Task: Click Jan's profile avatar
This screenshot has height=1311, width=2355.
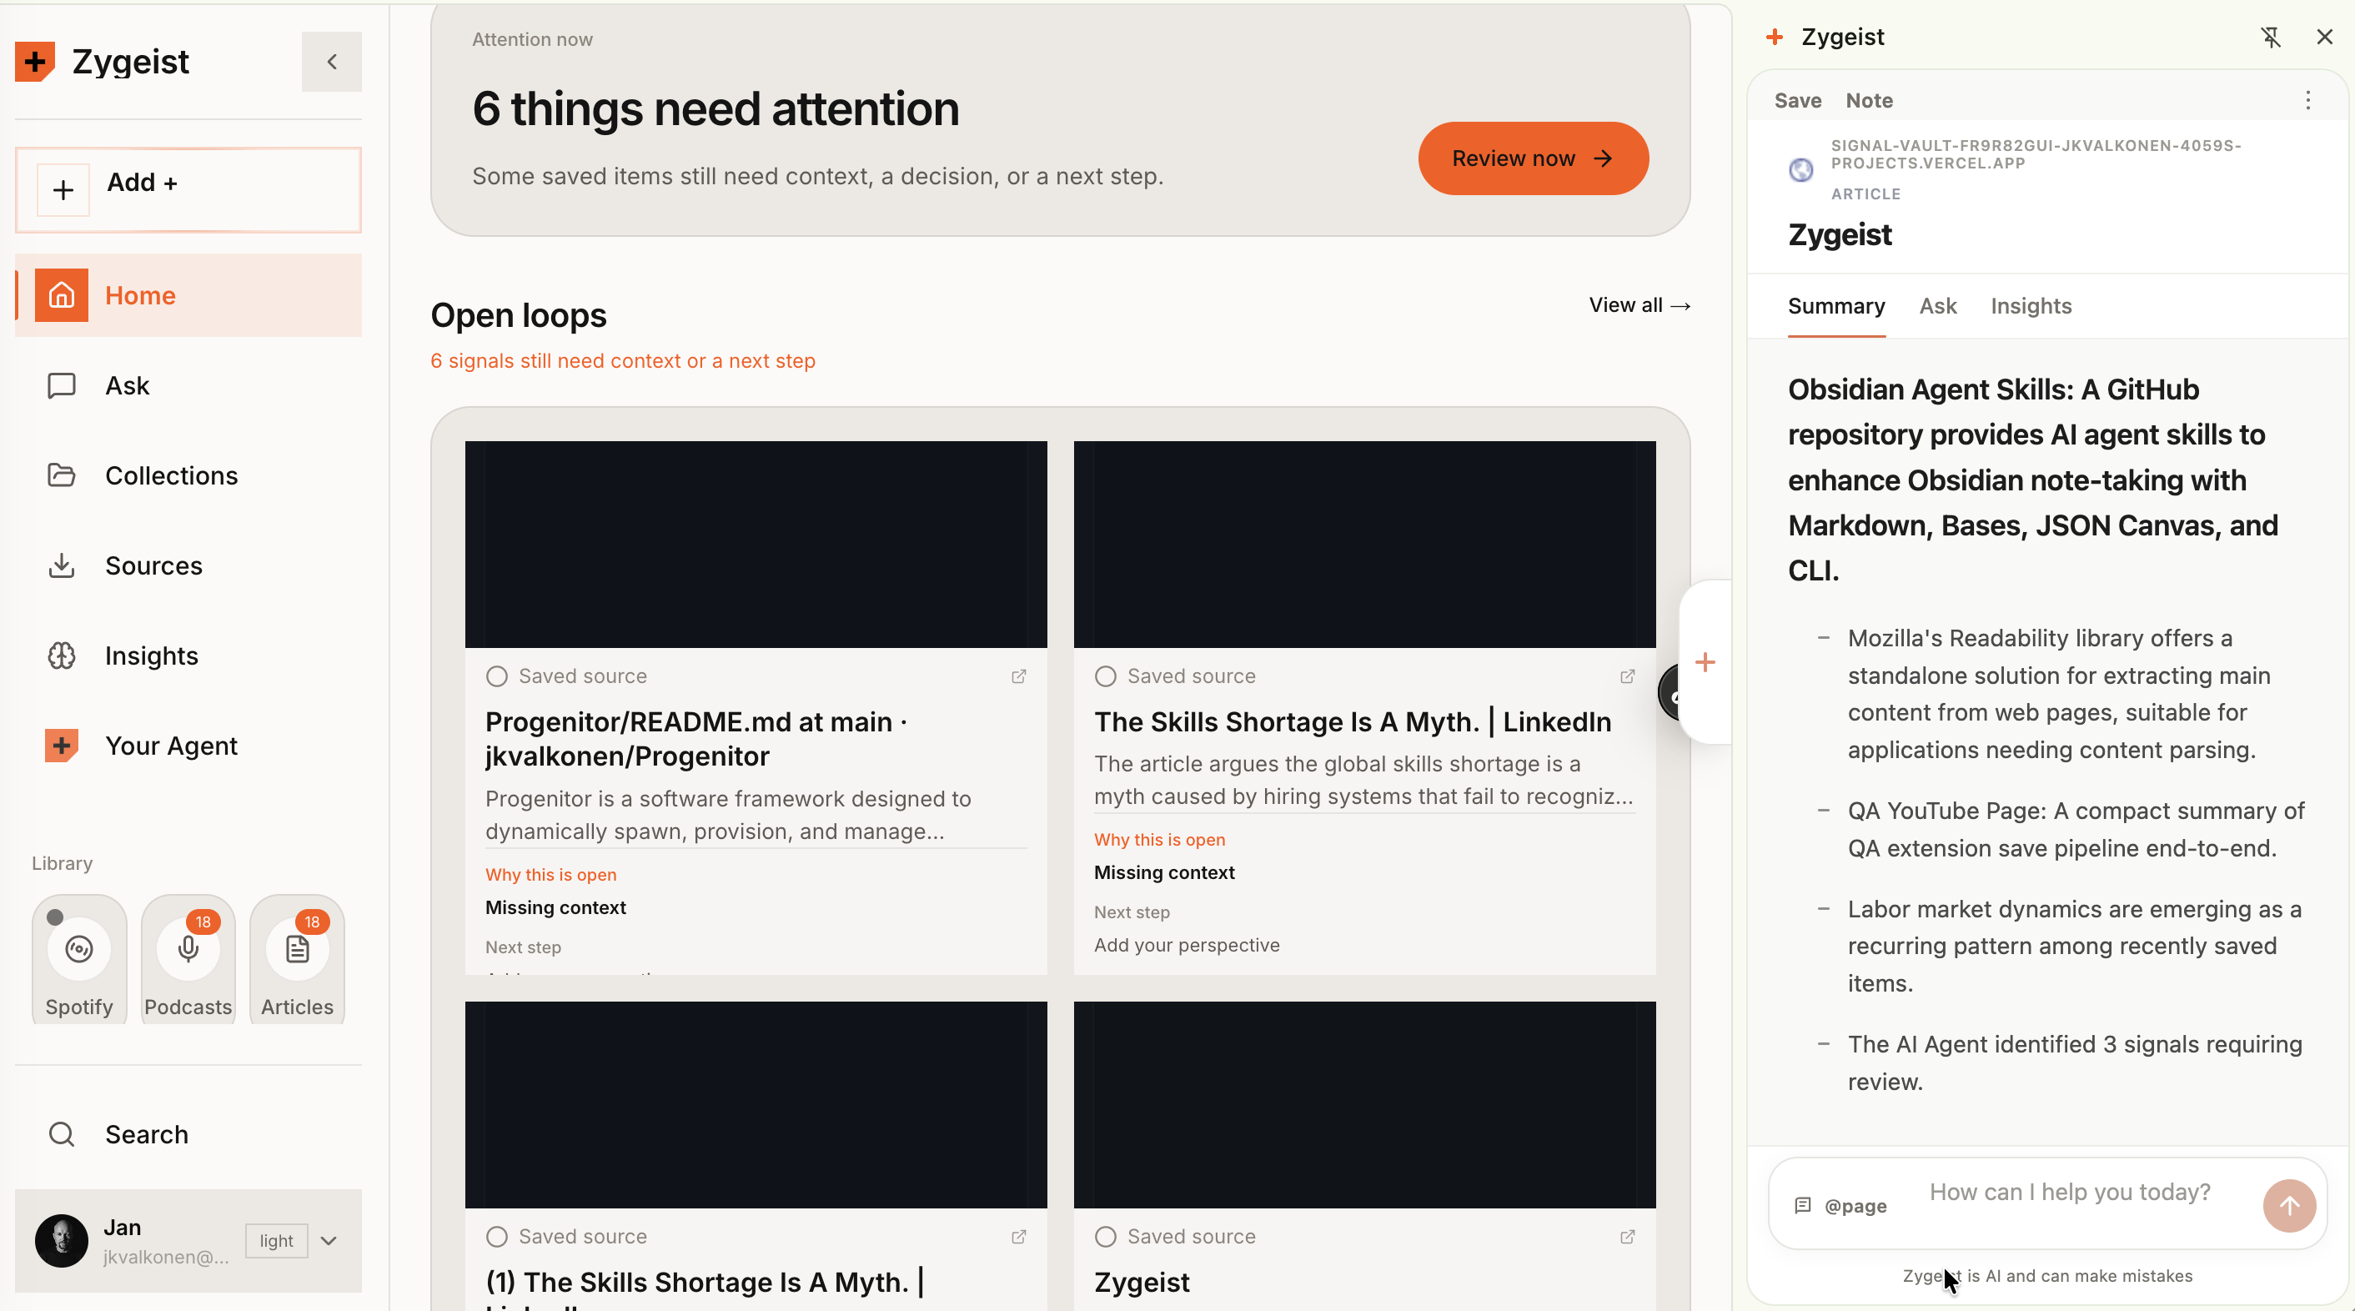Action: pyautogui.click(x=61, y=1241)
